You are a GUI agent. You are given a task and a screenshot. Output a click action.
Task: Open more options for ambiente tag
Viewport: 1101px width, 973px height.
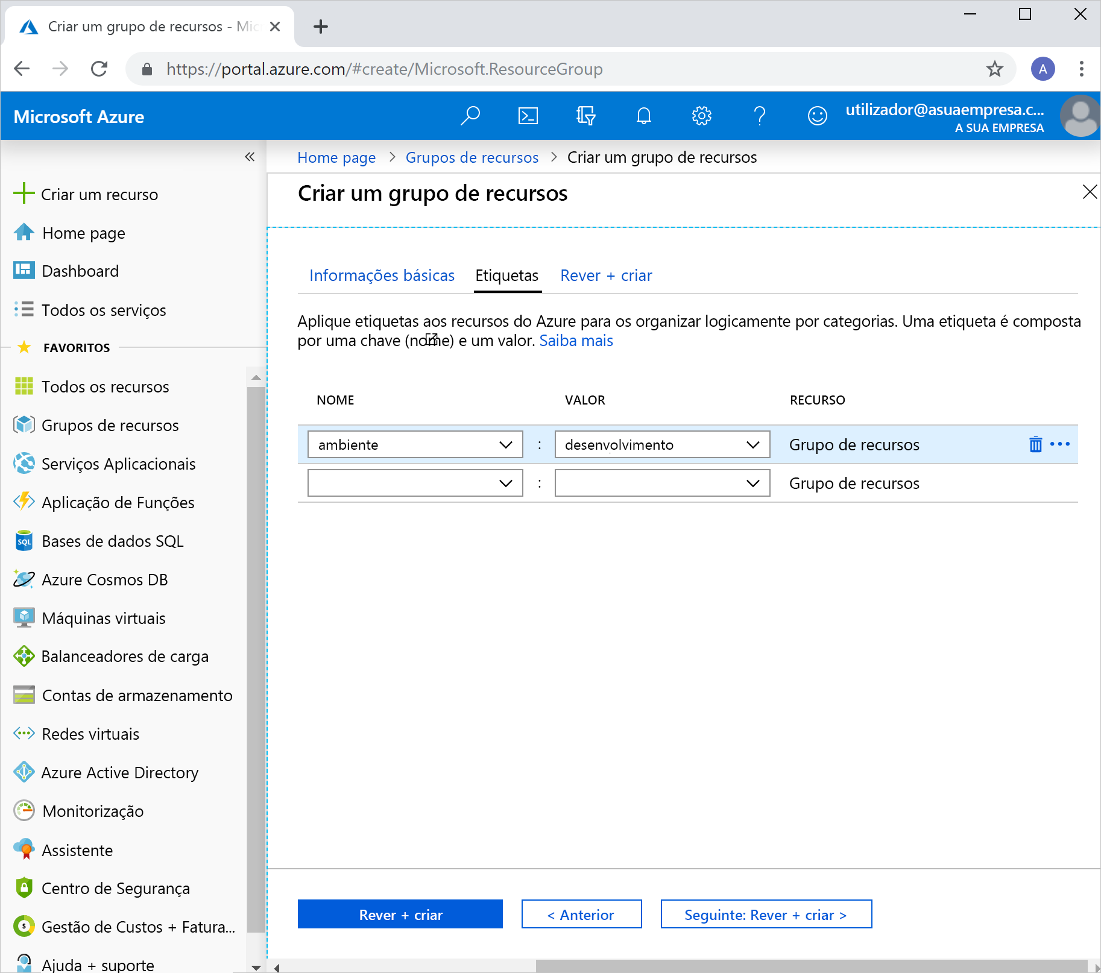tap(1059, 444)
